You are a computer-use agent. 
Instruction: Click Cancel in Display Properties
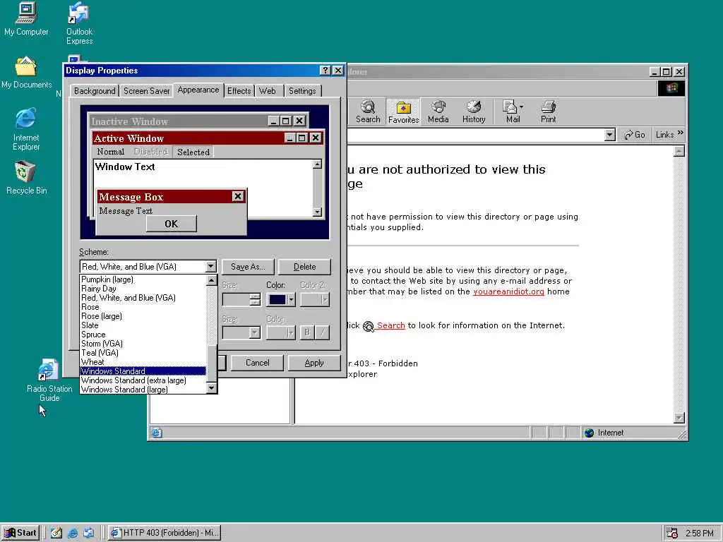[x=257, y=363]
